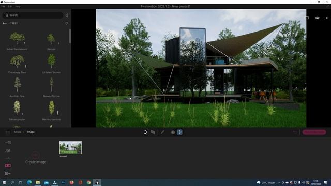Open the Settings slider dock icon
331x186 pixels.
pos(8,158)
